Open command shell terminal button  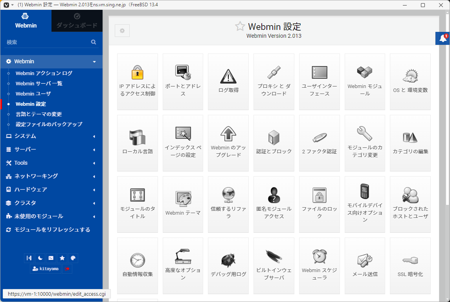(x=51, y=258)
